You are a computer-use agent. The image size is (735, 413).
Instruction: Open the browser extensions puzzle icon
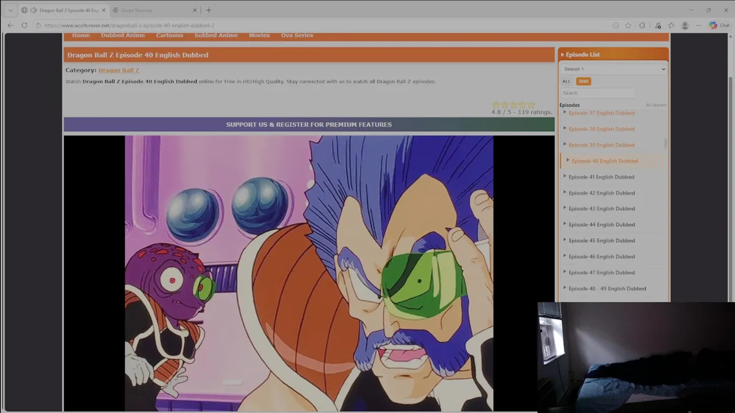[642, 25]
